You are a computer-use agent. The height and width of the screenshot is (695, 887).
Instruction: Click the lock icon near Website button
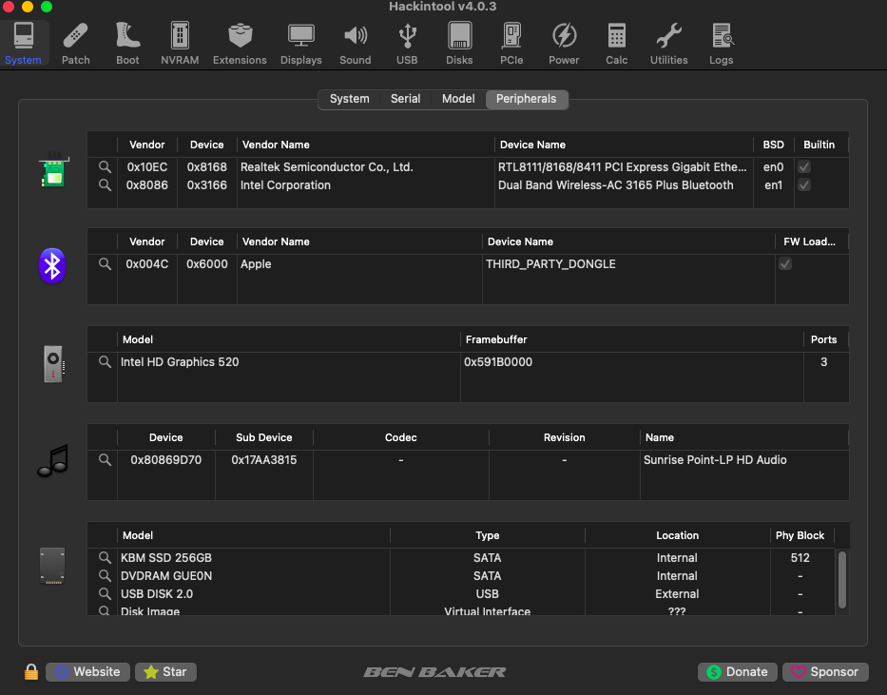31,672
